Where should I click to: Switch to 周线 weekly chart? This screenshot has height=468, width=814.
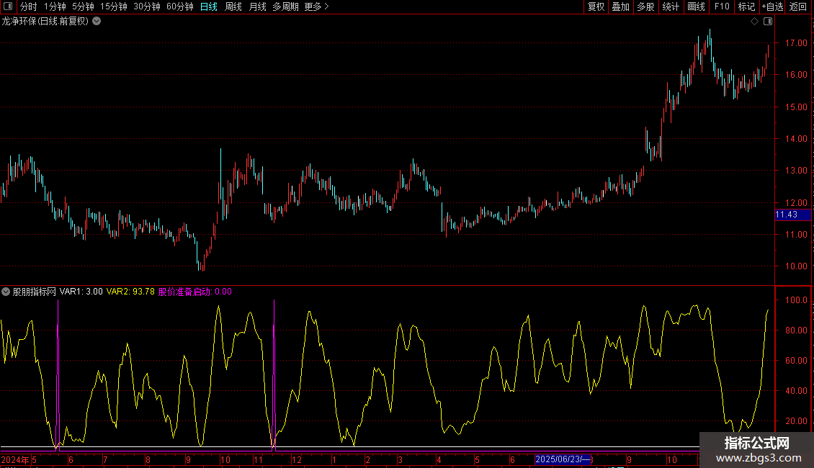pyautogui.click(x=233, y=6)
